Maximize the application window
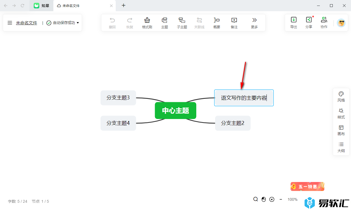This screenshot has width=351, height=210. point(331,6)
